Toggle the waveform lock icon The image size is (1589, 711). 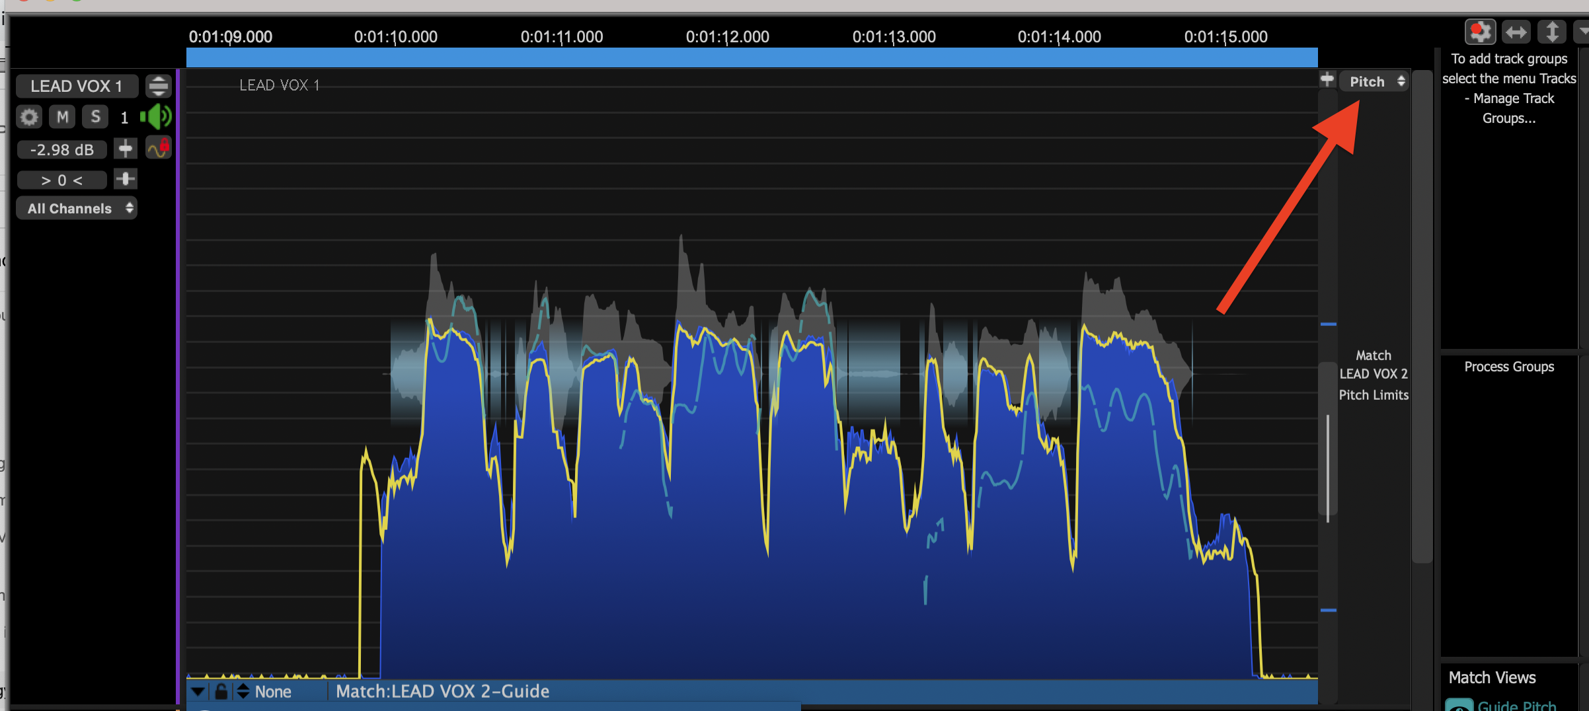tap(159, 148)
